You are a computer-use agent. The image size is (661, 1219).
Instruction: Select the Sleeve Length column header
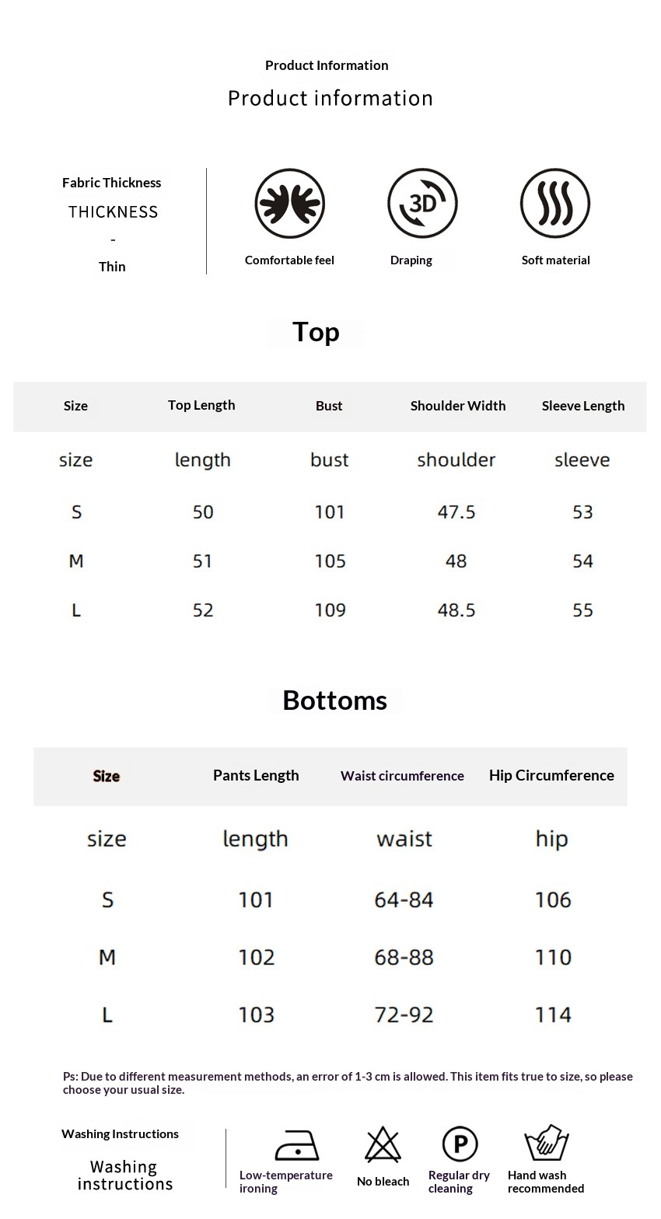pyautogui.click(x=583, y=406)
